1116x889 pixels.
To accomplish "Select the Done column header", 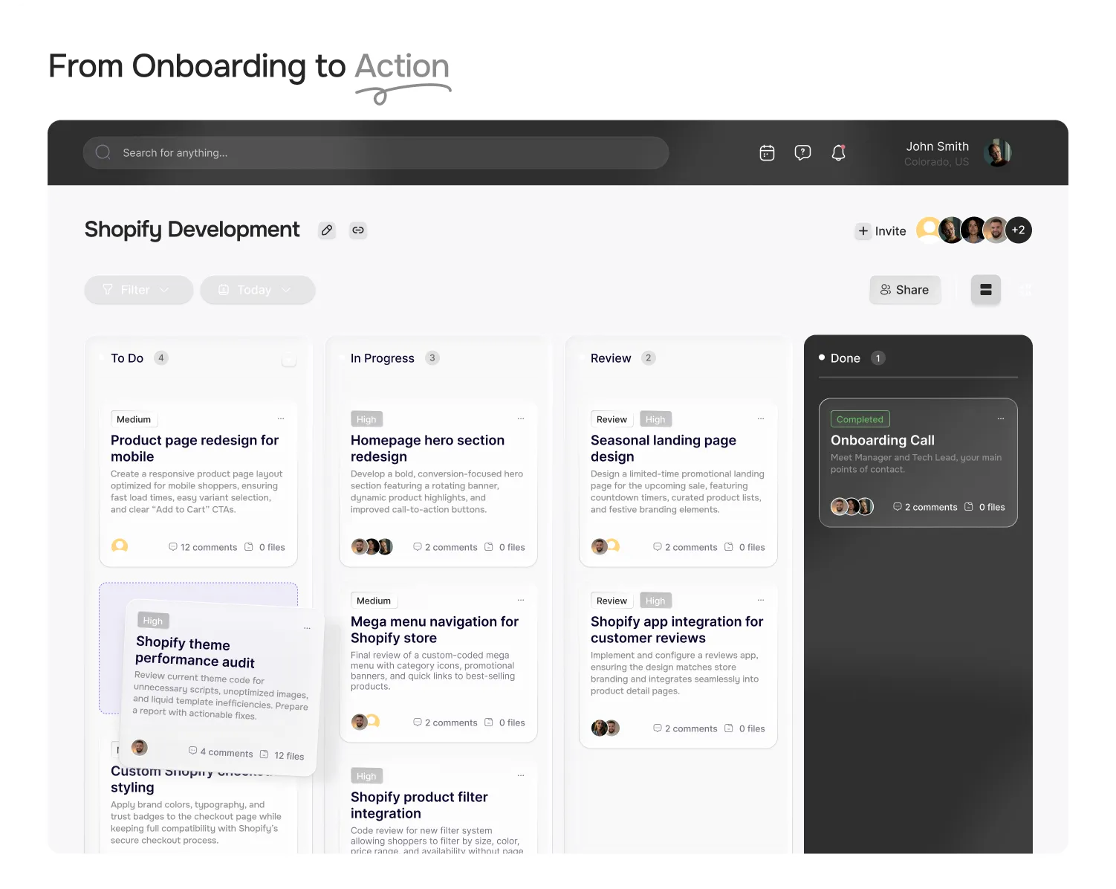I will pyautogui.click(x=845, y=358).
